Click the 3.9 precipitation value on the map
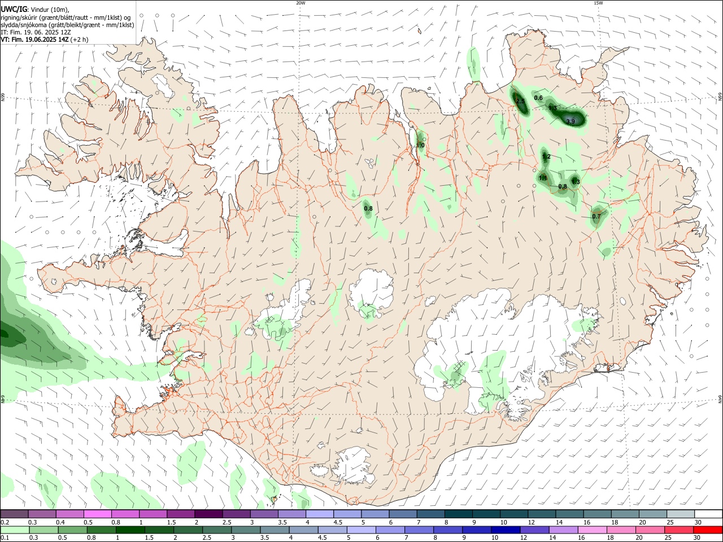This screenshot has width=723, height=542. 570,121
